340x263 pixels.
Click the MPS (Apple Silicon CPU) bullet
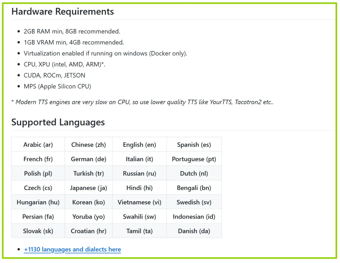click(57, 86)
